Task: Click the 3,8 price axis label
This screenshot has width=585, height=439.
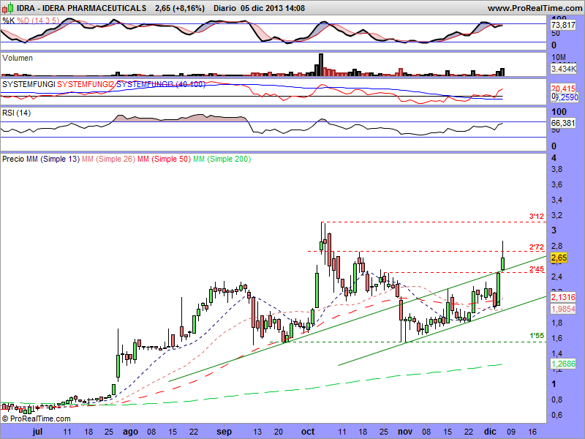Action: (557, 169)
